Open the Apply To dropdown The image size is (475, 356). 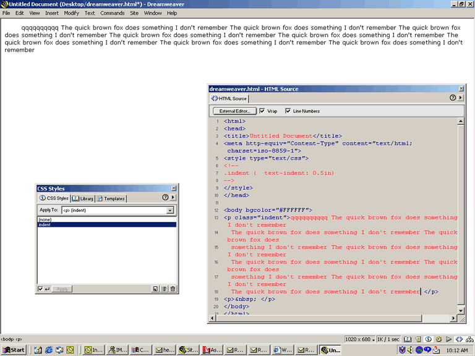click(170, 210)
